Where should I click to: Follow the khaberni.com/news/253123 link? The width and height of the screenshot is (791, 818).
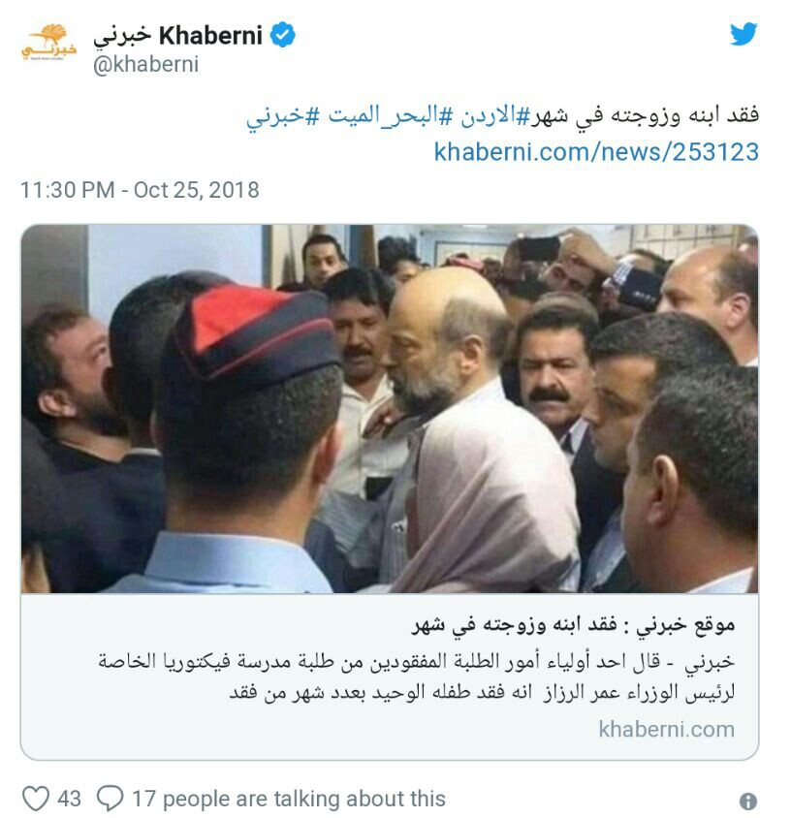596,152
